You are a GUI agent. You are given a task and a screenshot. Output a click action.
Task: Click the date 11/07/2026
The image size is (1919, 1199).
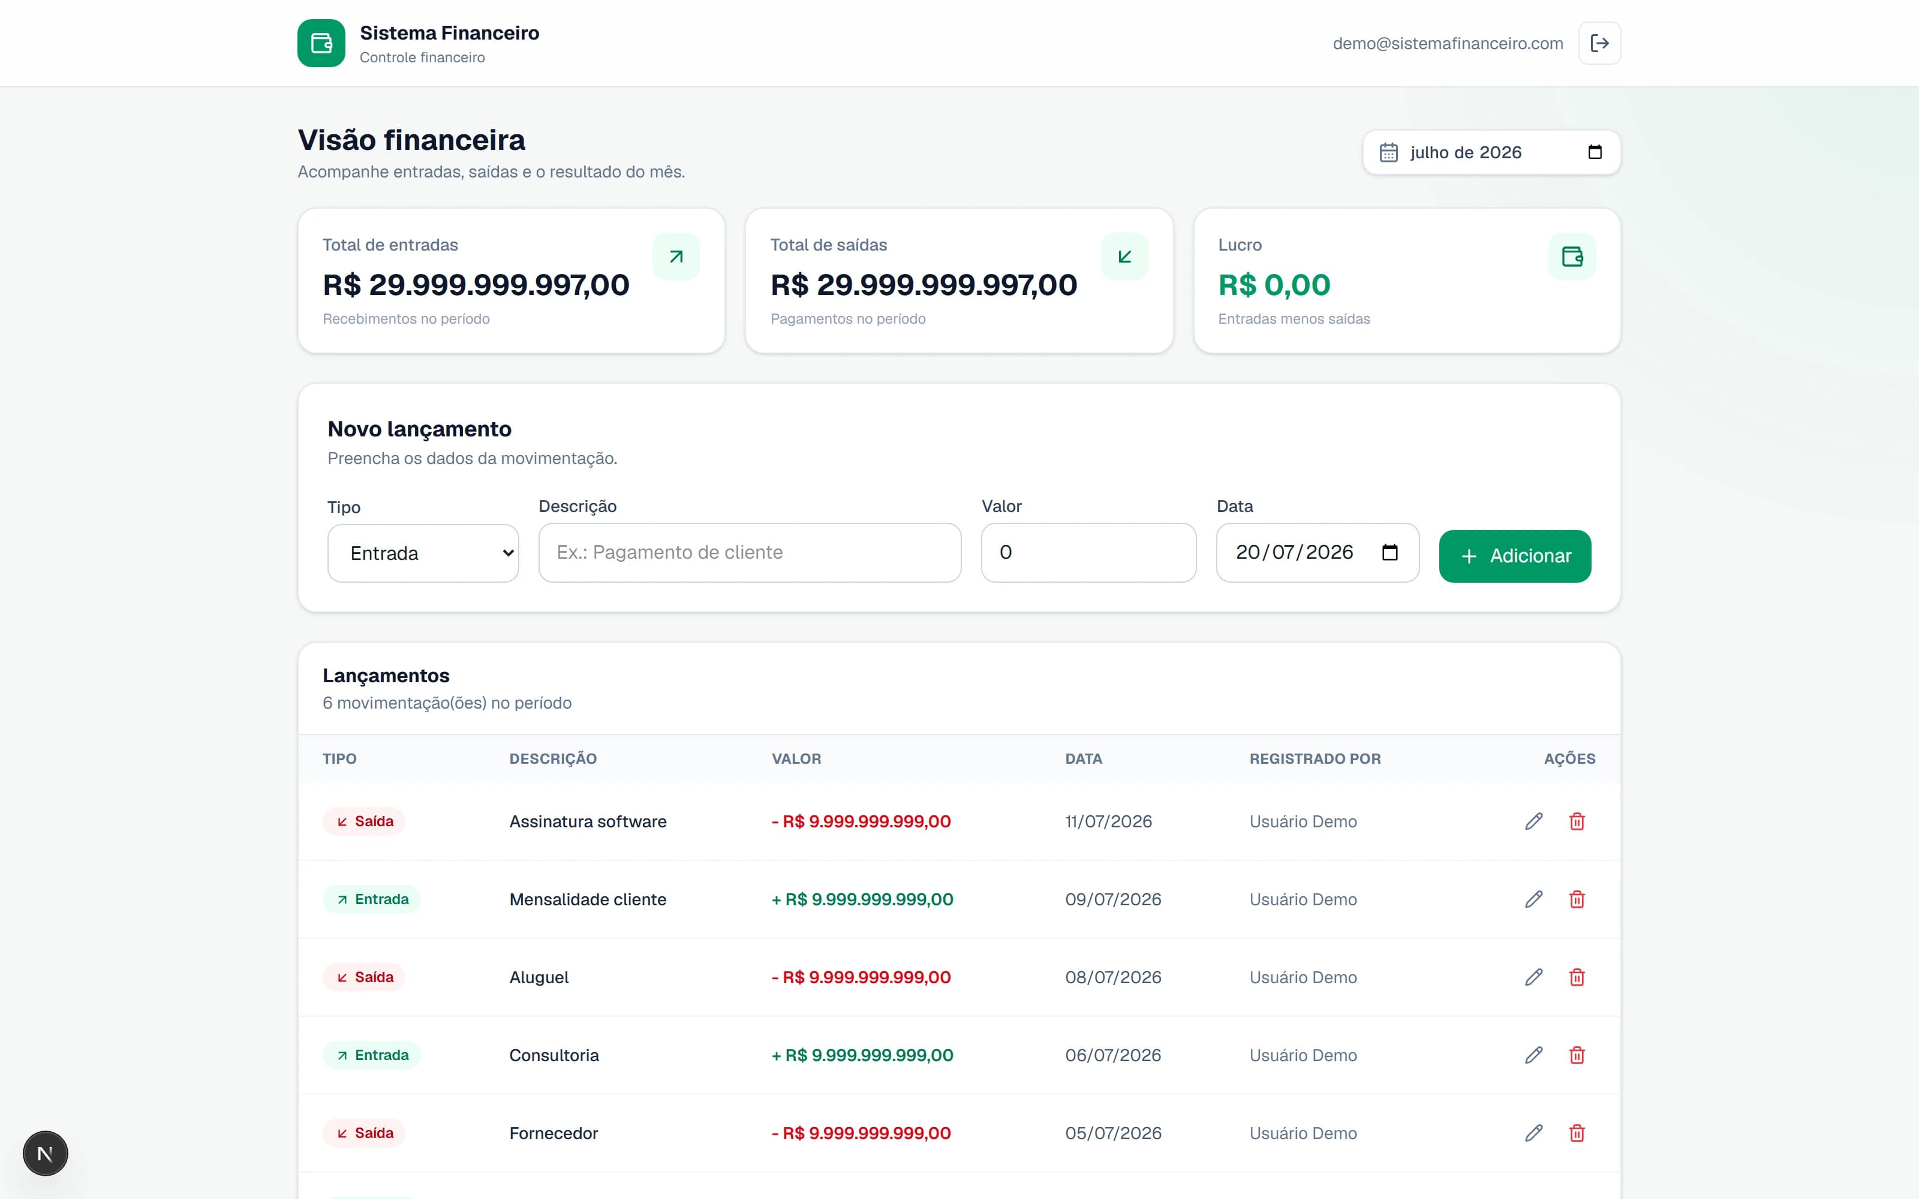[x=1108, y=821]
